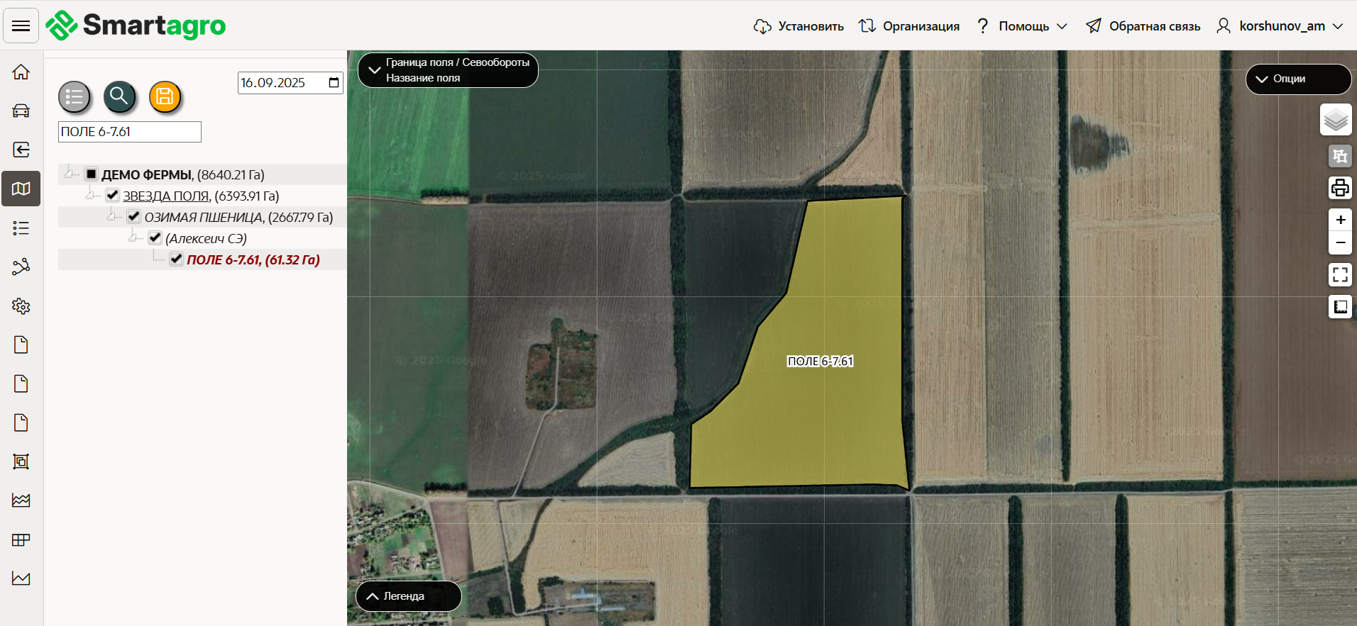1357x626 pixels.
Task: Click the Обратная связь link
Action: 1143,26
